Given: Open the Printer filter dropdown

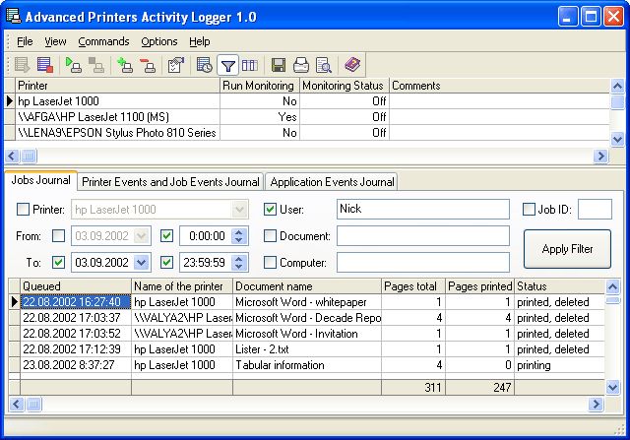Looking at the screenshot, I should 239,210.
